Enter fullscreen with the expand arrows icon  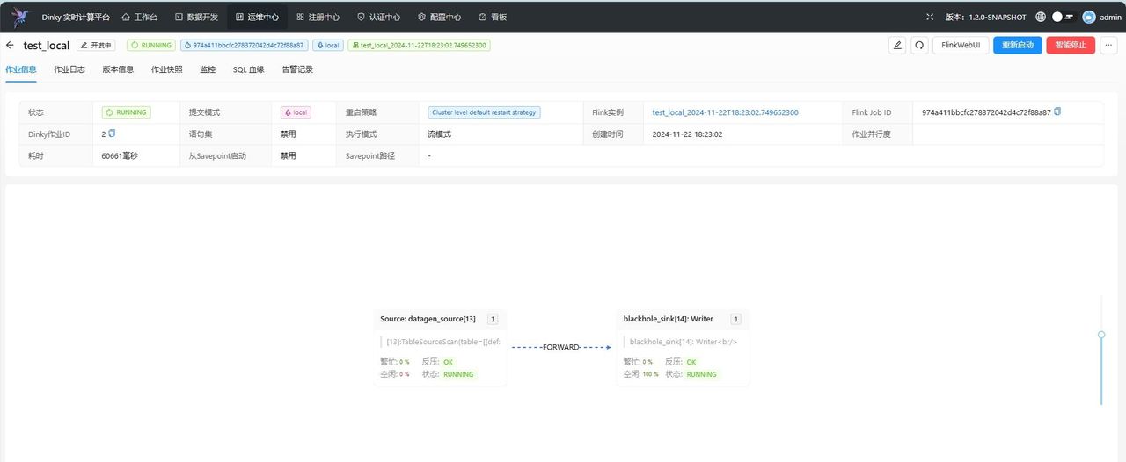[932, 17]
